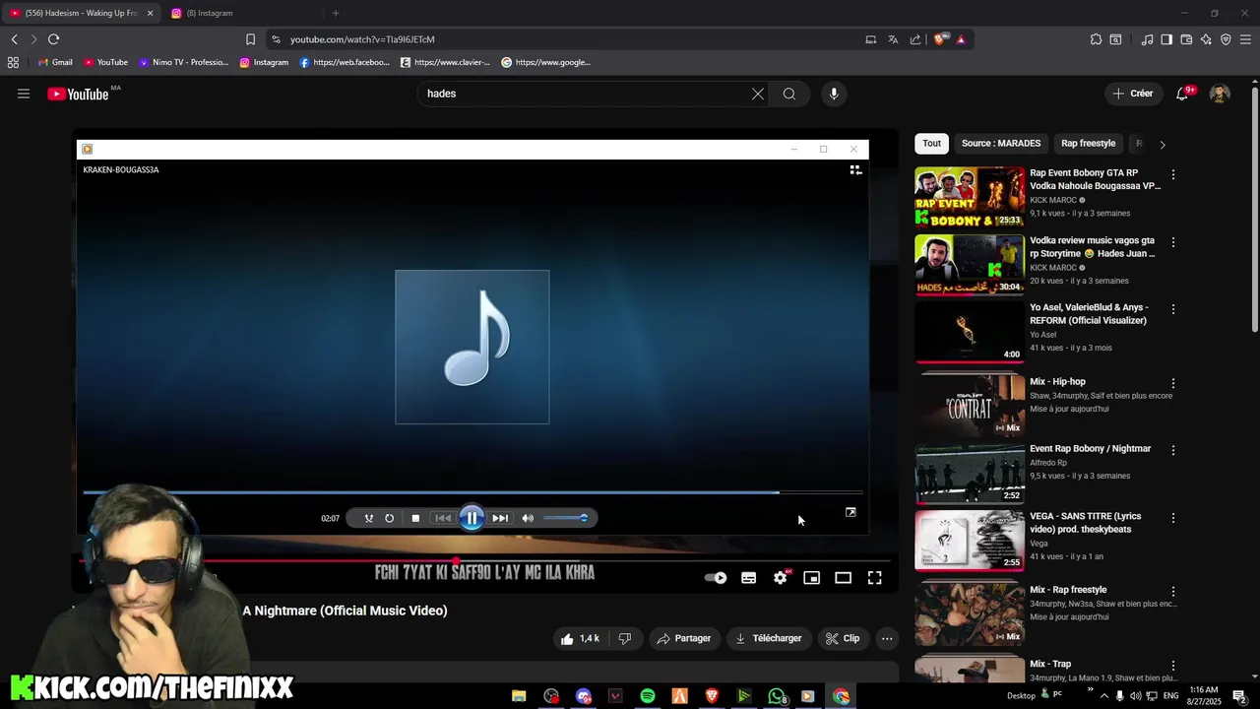Open menu for Yo Asel REFORM video
The height and width of the screenshot is (709, 1260).
[x=1172, y=309]
